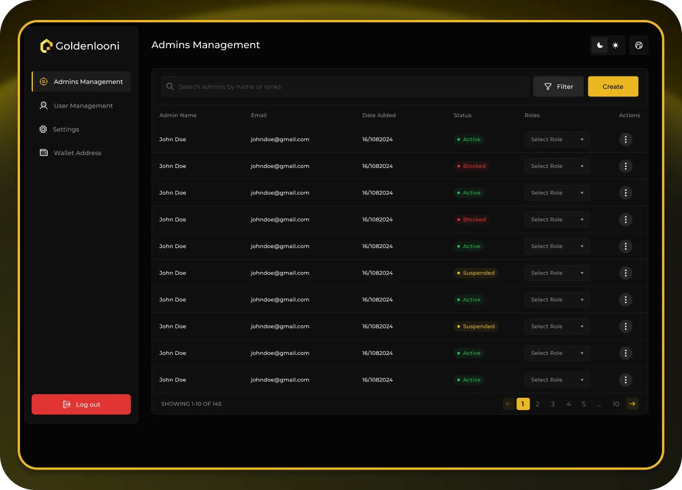This screenshot has width=682, height=490.
Task: Jump to page 10 in pagination
Action: [616, 404]
